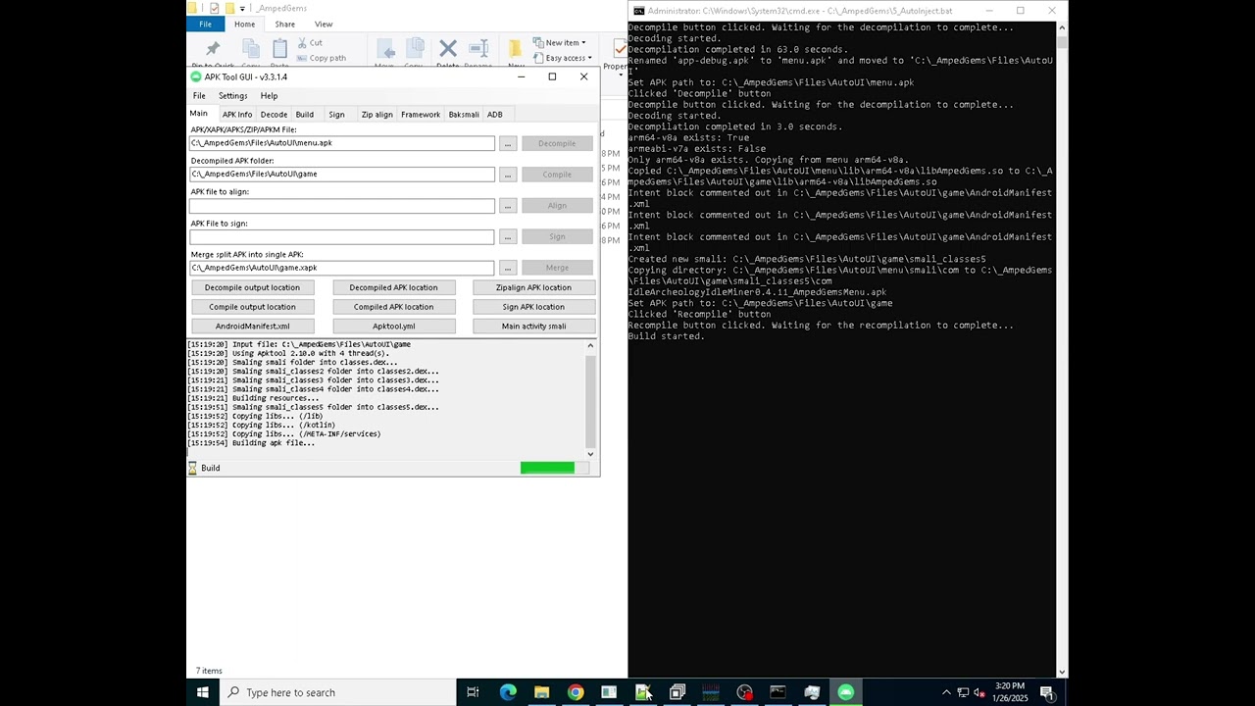Switch to the Build tab
Image resolution: width=1255 pixels, height=706 pixels.
point(305,114)
